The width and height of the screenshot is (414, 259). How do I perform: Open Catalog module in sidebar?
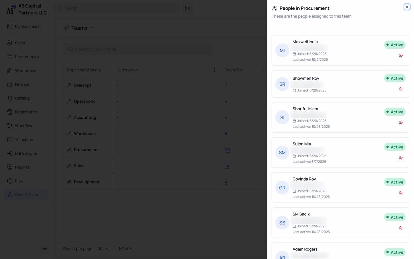tap(26, 98)
